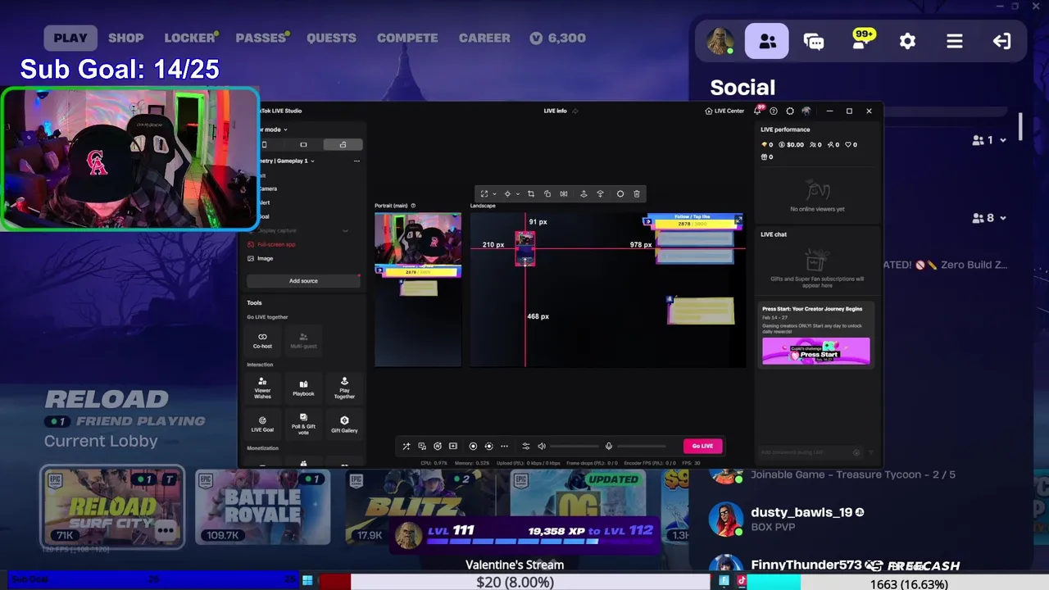This screenshot has width=1049, height=590.
Task: Open LIVE Studio help question icon
Action: point(774,111)
